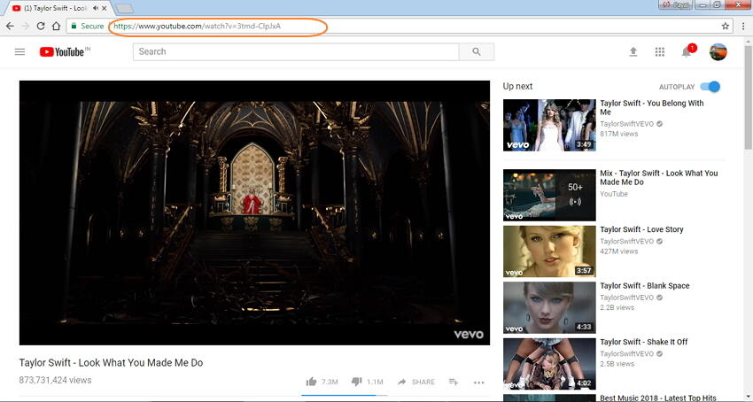Viewport: 753px width, 402px height.
Task: Open the account avatar menu
Action: click(718, 52)
